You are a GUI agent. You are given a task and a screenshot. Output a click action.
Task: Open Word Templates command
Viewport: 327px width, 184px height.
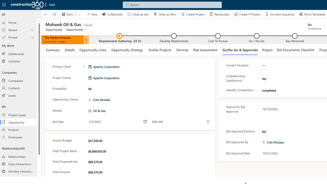(312, 14)
